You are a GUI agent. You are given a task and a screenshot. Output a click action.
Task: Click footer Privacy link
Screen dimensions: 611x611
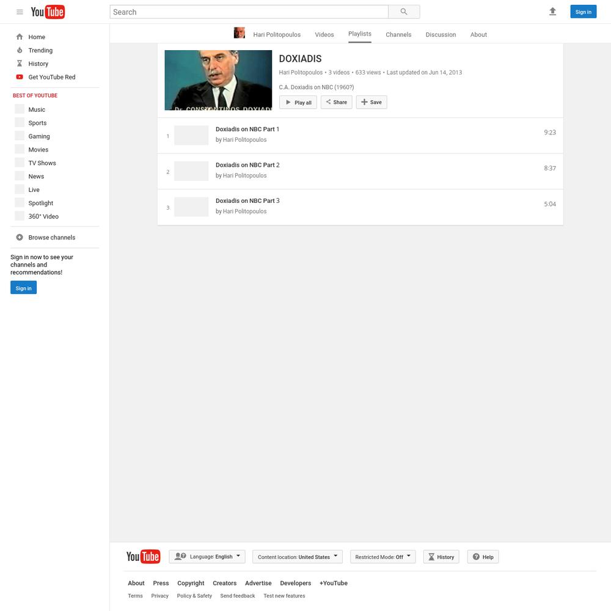(159, 596)
